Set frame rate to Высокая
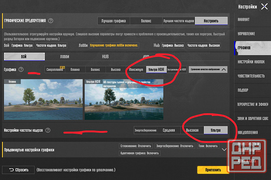The width and height of the screenshot is (271, 180). coord(192,130)
